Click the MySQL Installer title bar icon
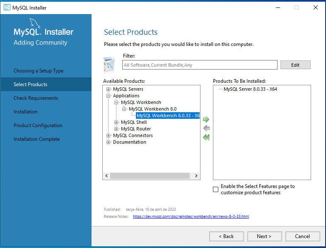 7,7
